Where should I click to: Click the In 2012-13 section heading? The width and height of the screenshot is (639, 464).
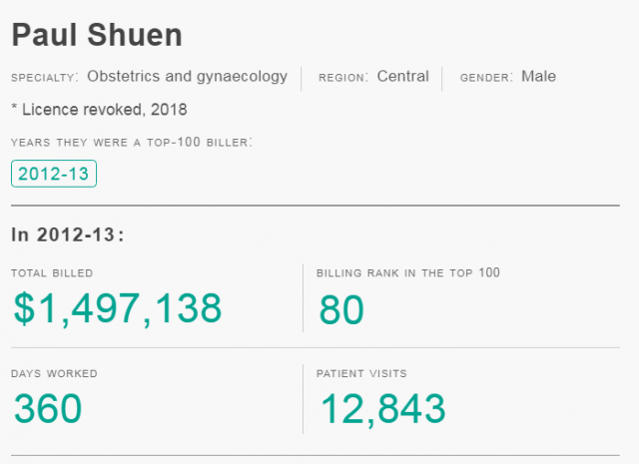(x=67, y=235)
